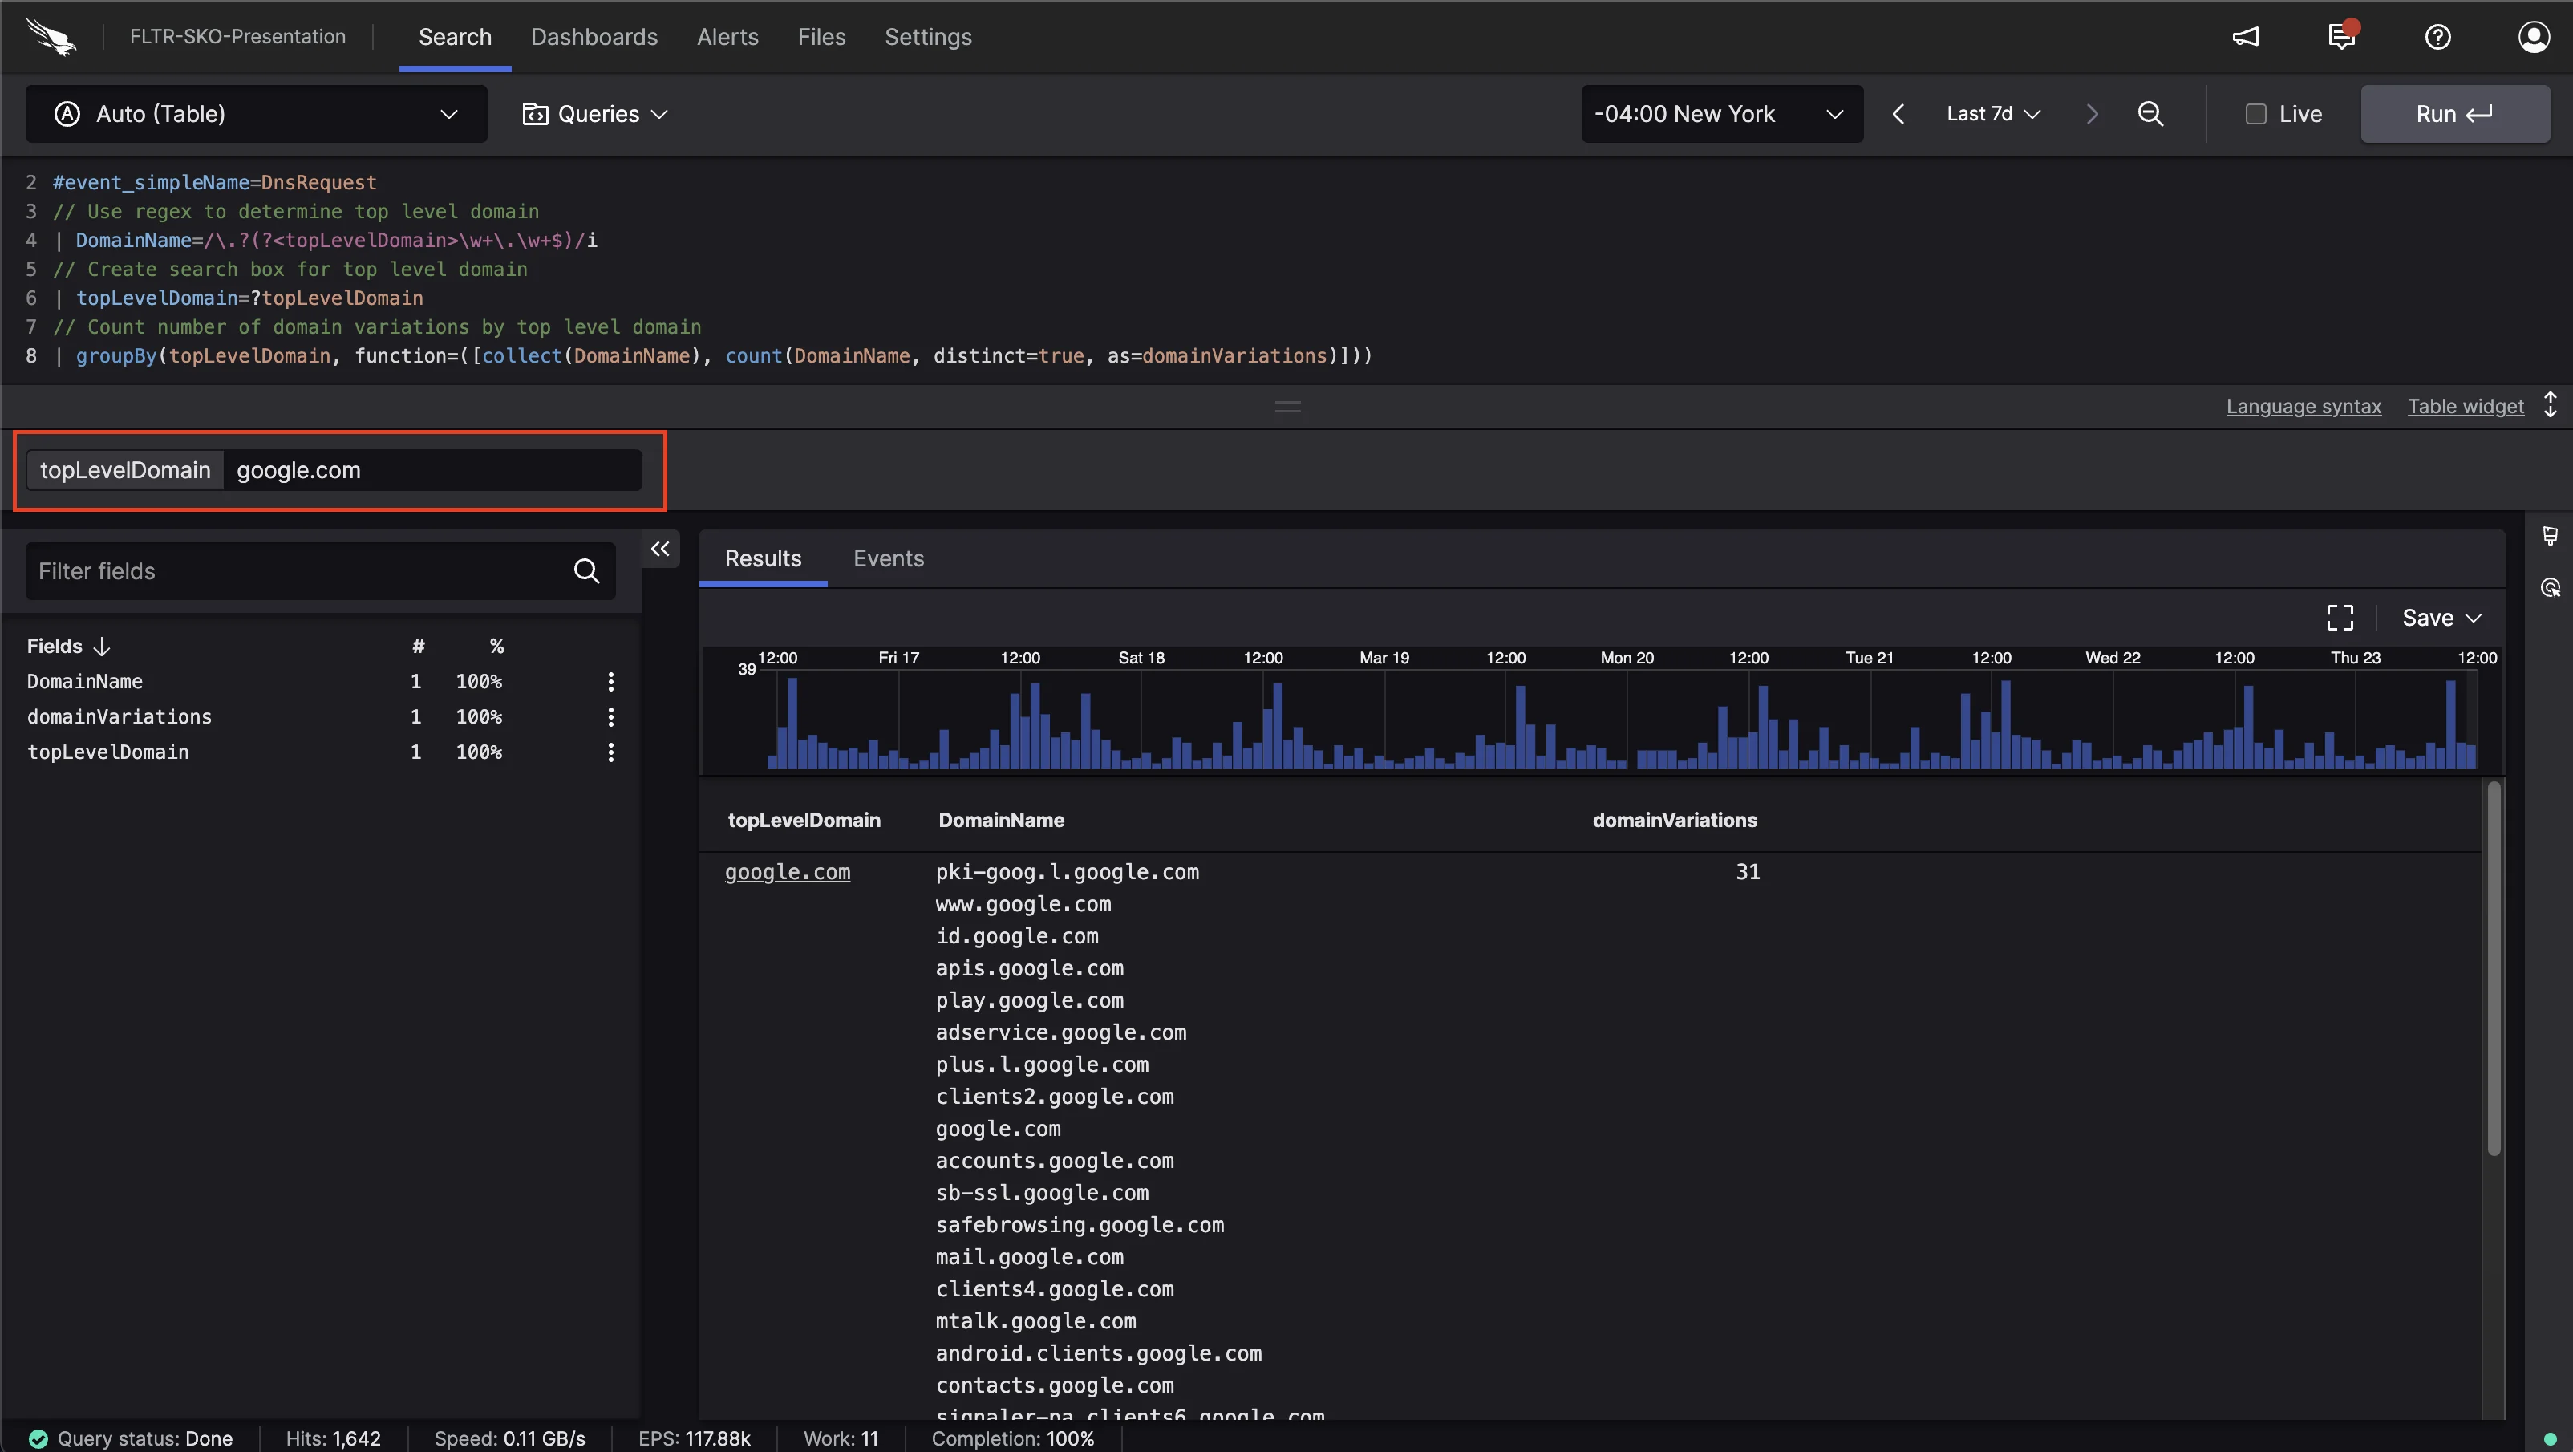Click the results table vertical scrollbar
2573x1452 pixels.
(2493, 969)
